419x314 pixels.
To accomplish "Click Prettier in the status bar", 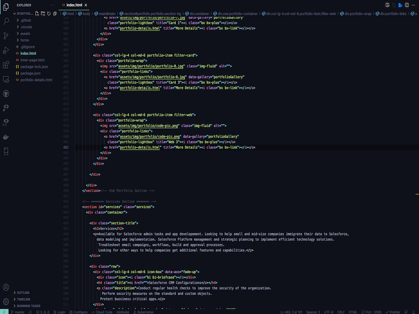I will pyautogui.click(x=393, y=312).
